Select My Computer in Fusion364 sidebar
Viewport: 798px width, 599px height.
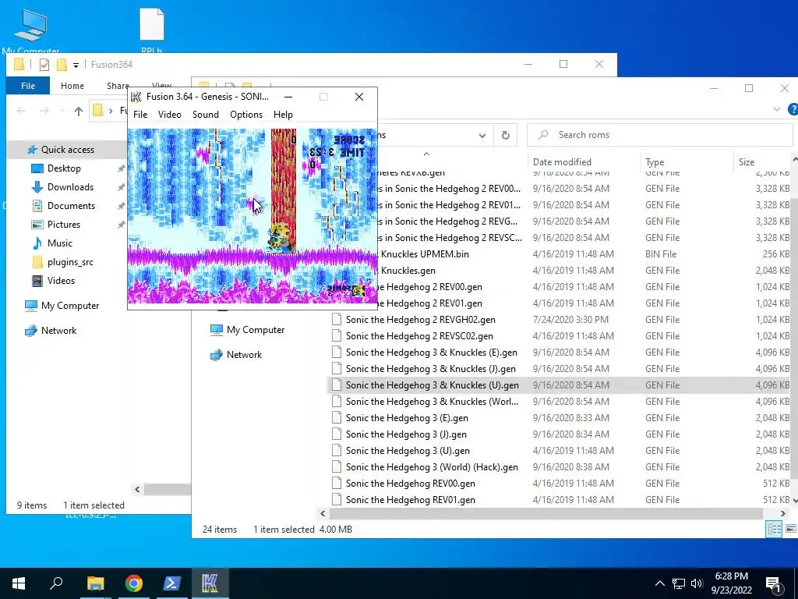[x=70, y=306]
